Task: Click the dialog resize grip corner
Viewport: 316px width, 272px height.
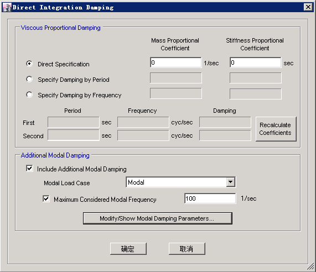Action: (x=310, y=267)
